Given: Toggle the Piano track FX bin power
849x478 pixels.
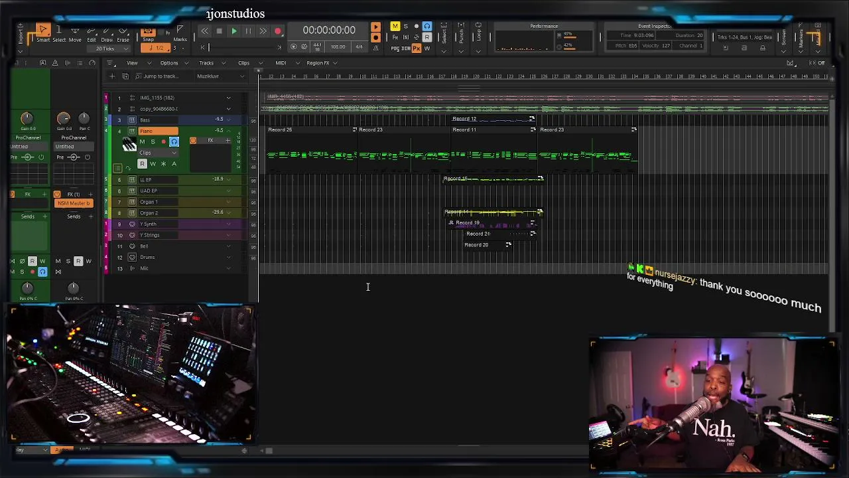Looking at the screenshot, I should 193,141.
